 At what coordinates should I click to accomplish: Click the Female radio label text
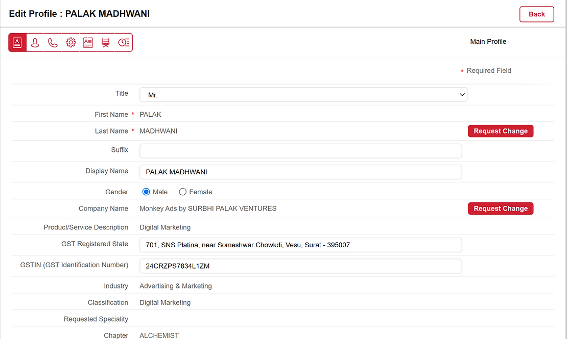(x=201, y=192)
